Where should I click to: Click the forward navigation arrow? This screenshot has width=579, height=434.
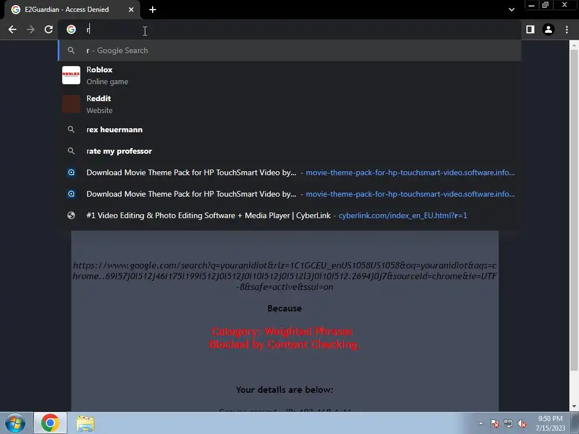click(x=31, y=29)
